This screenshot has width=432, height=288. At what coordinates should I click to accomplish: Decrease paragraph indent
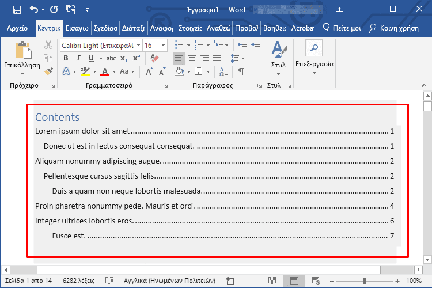click(242, 45)
